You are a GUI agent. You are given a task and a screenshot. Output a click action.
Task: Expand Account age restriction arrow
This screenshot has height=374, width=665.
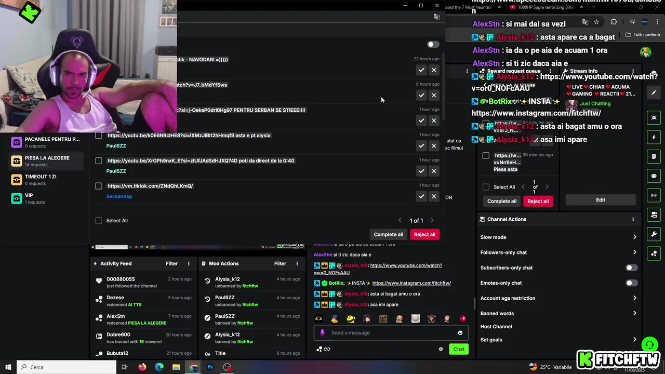click(x=634, y=298)
